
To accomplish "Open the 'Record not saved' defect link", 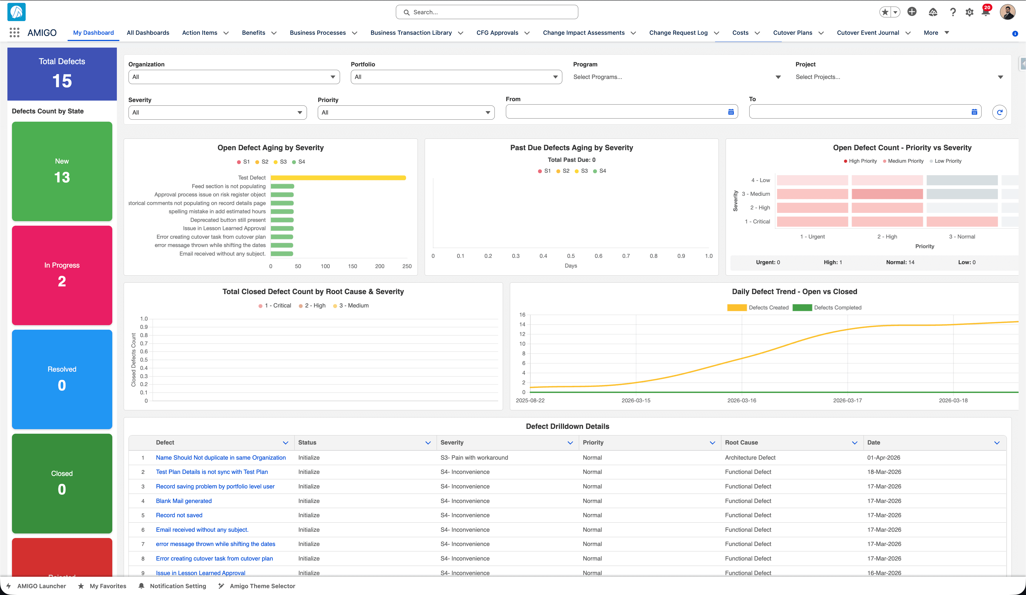I will point(179,515).
